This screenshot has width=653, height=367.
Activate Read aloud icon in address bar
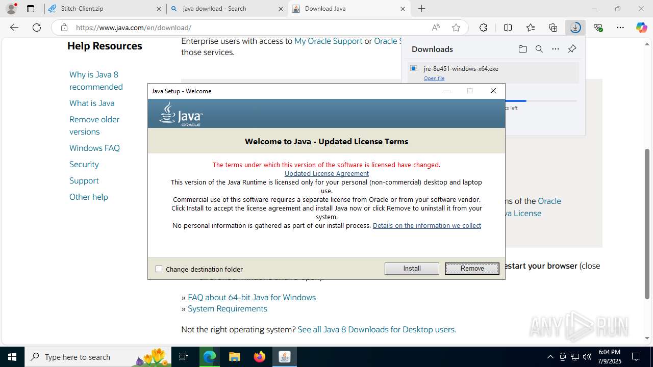[x=436, y=28]
